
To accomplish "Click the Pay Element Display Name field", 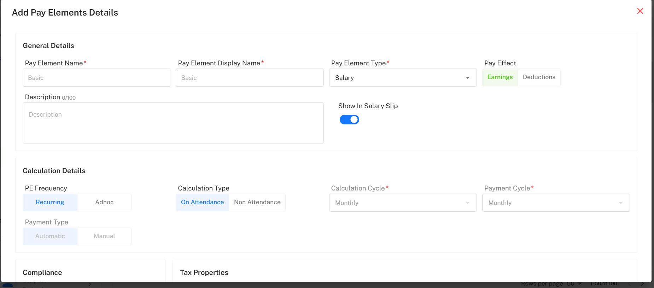I will click(x=249, y=78).
